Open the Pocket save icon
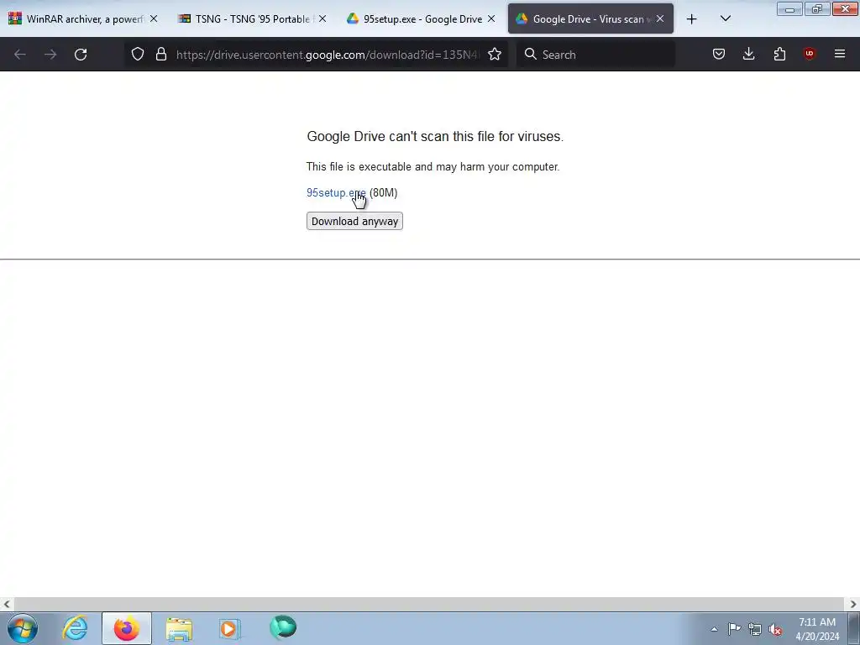860x645 pixels. [x=719, y=54]
